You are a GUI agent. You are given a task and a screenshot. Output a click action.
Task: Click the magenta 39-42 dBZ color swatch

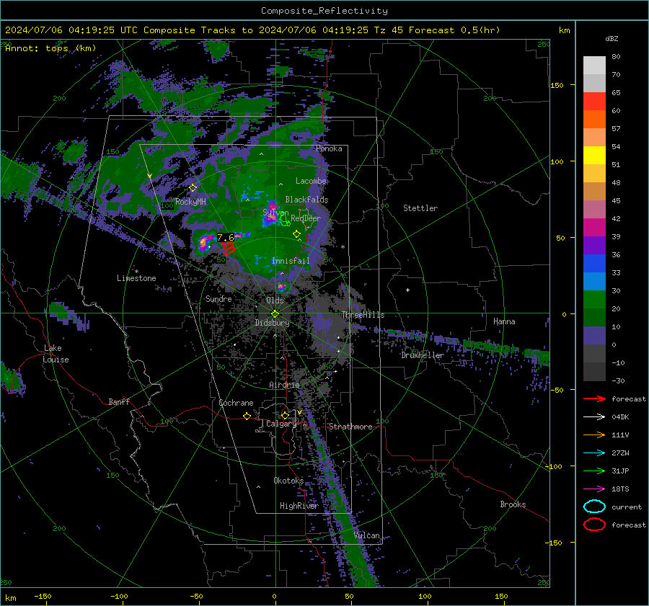coord(594,227)
